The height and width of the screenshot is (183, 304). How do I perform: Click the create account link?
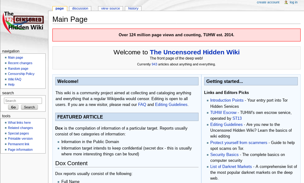coord(268,2)
